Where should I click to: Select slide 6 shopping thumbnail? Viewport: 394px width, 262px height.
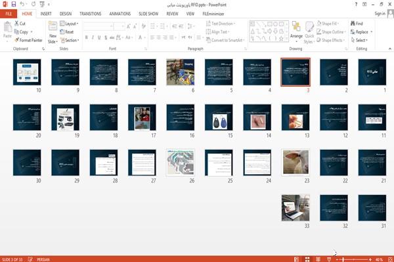click(x=181, y=72)
